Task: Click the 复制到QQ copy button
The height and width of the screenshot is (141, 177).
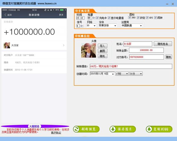Action: [x=159, y=129]
